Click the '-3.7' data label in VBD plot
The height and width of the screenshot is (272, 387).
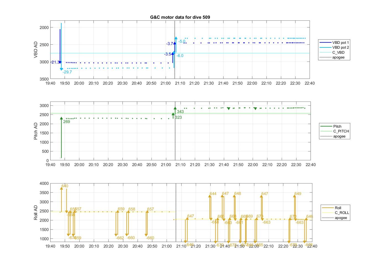(170, 44)
